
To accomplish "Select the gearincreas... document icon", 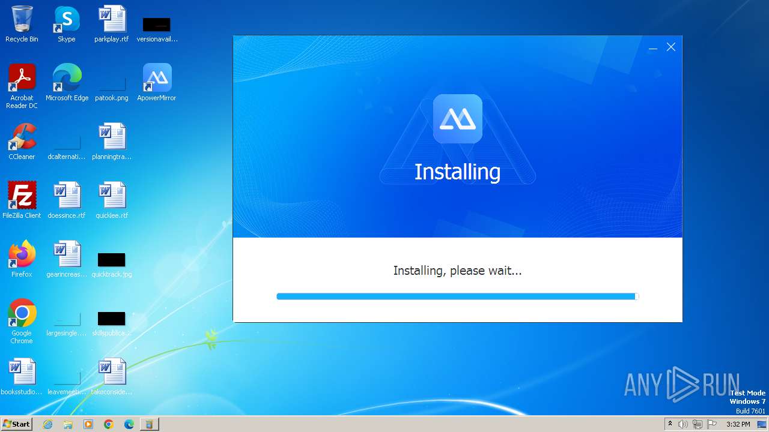I will [67, 259].
